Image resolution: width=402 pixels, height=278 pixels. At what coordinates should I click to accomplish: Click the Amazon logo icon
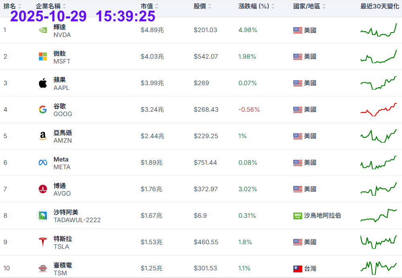(43, 136)
